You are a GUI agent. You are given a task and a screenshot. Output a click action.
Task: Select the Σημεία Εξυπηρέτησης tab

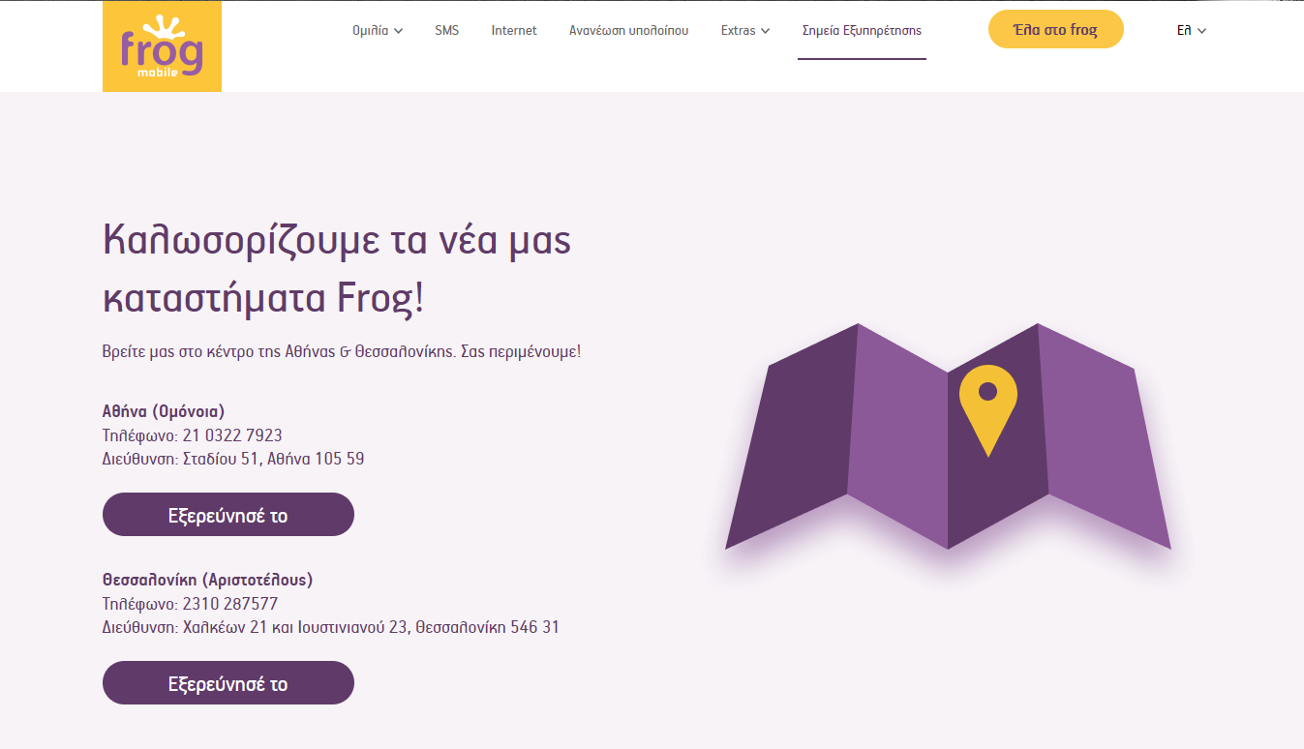(862, 31)
